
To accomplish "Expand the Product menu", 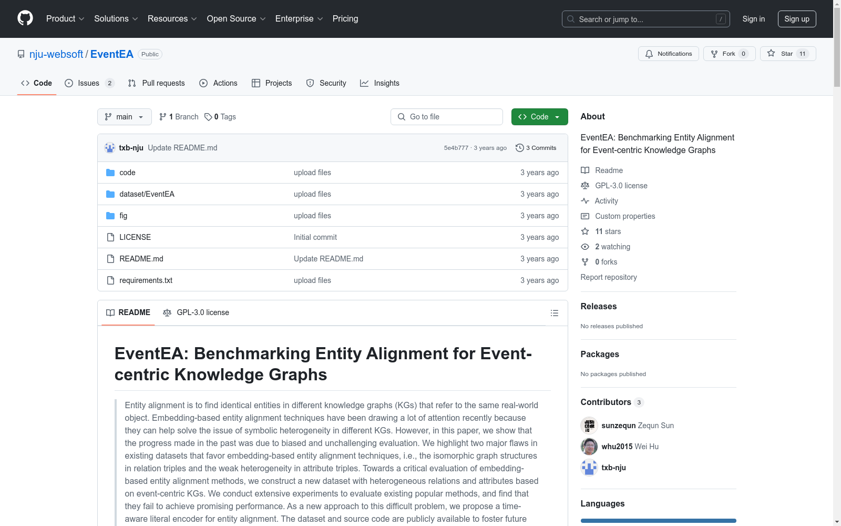I will 65,19.
